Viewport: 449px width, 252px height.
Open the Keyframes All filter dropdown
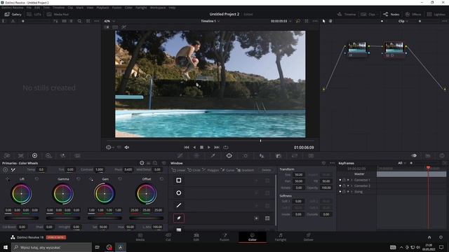[x=402, y=163]
